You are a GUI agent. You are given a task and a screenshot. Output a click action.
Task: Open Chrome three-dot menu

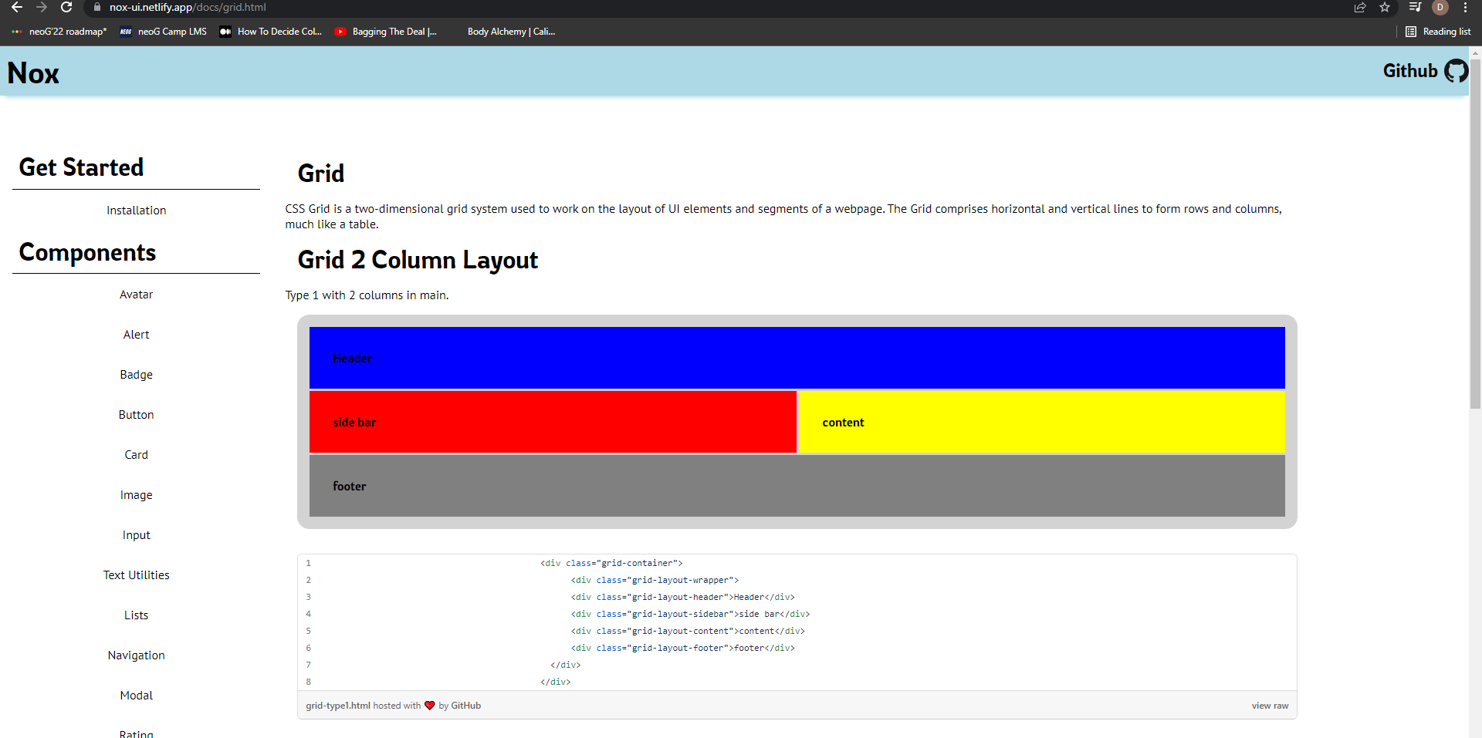[1465, 8]
